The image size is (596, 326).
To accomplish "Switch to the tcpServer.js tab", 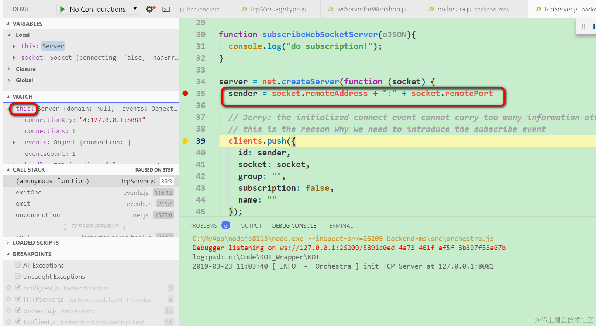I will click(x=562, y=9).
